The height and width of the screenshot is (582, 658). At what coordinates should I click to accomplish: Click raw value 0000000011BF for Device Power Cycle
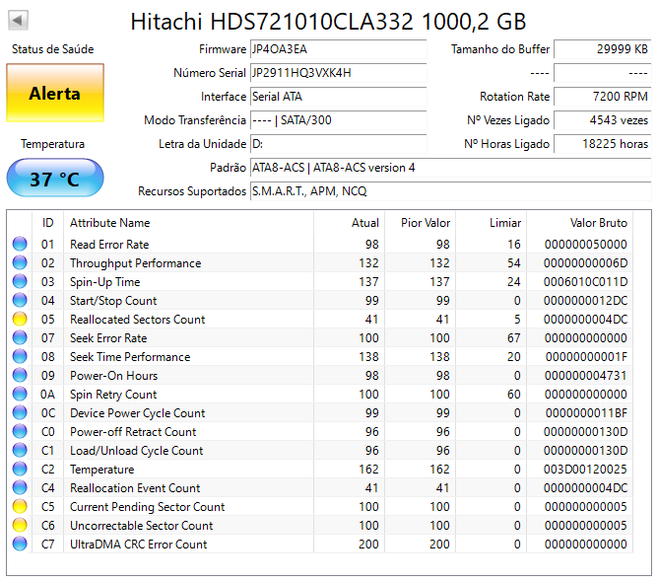[x=586, y=413]
